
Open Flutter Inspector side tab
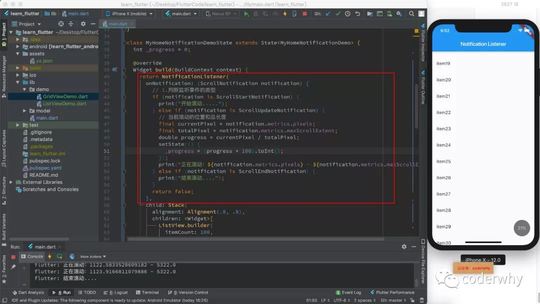coord(423,42)
